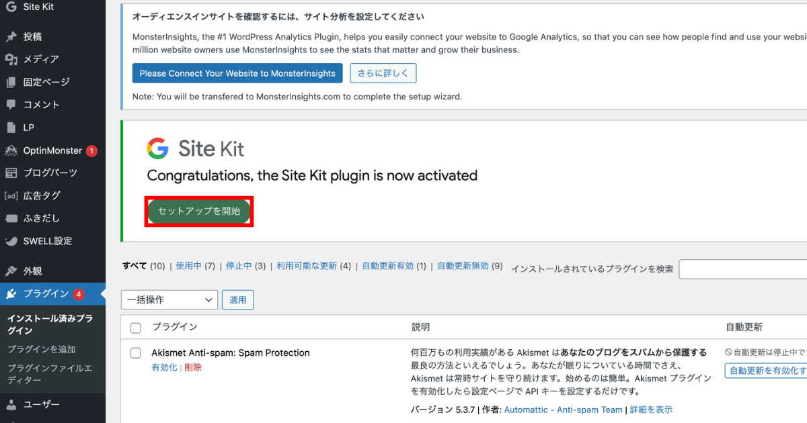The height and width of the screenshot is (423, 807).
Task: Click the table icon beside ブログパーツ
Action: pos(11,173)
